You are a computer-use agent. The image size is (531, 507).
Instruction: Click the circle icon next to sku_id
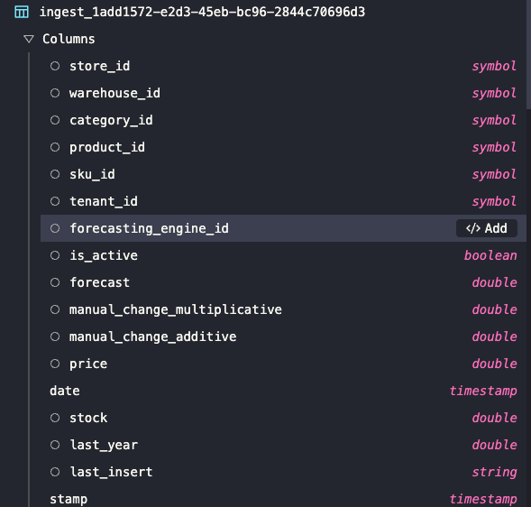55,174
